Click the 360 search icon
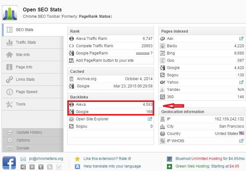This screenshot has height=171, width=246. tap(163, 97)
